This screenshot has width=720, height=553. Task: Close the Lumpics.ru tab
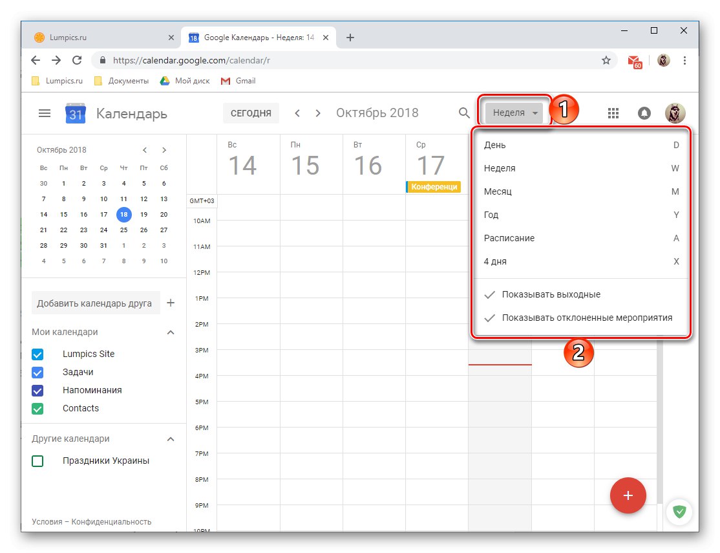171,38
